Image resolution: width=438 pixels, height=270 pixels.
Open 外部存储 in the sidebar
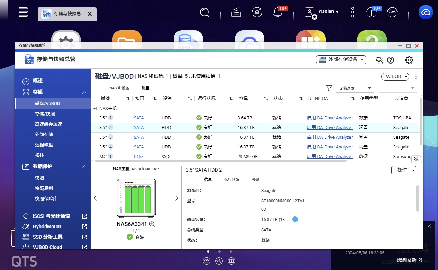point(44,134)
